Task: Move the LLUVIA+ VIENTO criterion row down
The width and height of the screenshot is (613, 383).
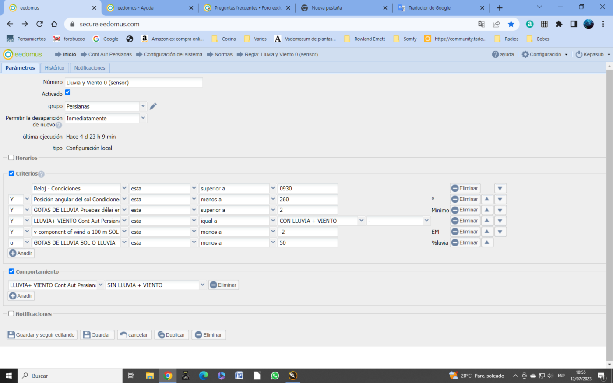Action: (500, 221)
